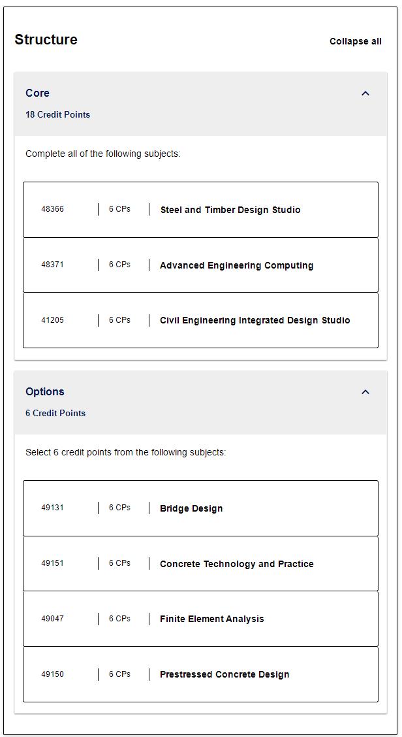Open Steel and Timber Design Studio subject
Screen dimensions: 402x737
230,210
